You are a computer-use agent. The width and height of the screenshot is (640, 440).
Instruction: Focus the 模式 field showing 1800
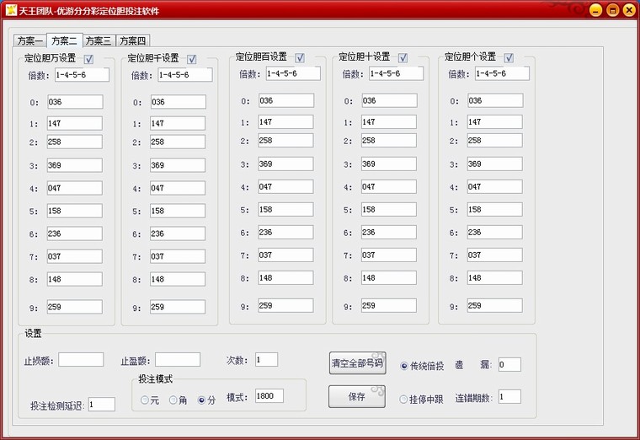[x=264, y=395]
